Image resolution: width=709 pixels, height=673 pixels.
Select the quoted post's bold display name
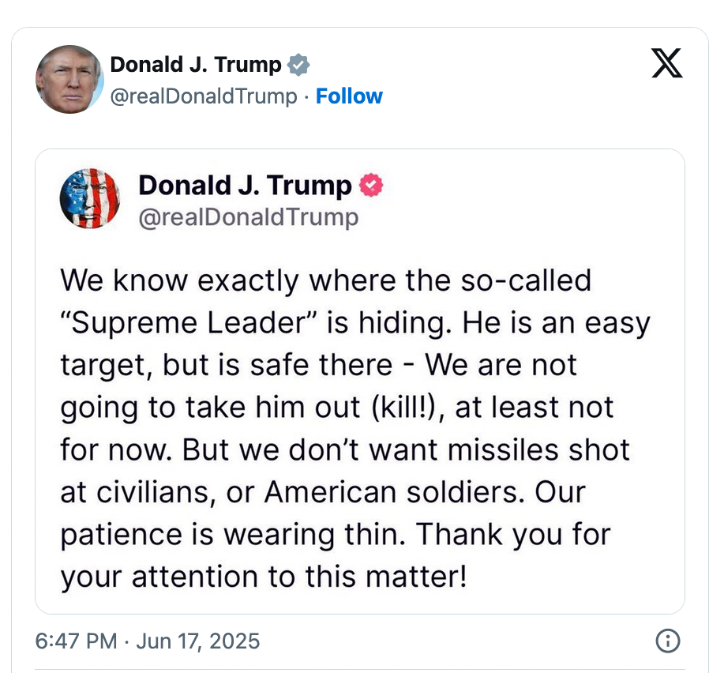click(245, 186)
